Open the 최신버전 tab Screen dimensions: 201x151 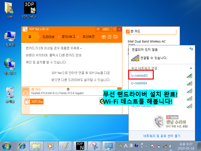tap(88, 37)
